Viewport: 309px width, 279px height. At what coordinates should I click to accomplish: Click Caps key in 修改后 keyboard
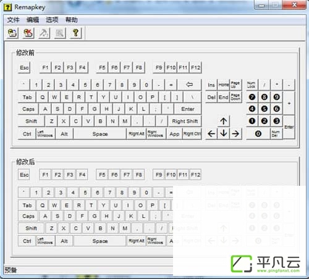tap(28, 216)
